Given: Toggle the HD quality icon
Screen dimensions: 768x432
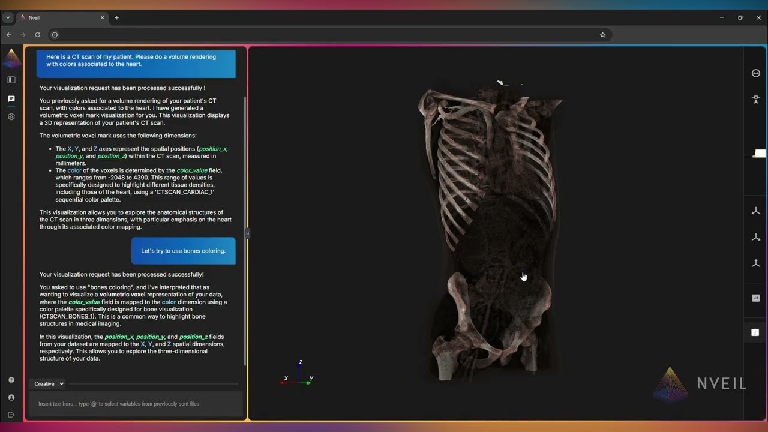Looking at the screenshot, I should (755, 298).
